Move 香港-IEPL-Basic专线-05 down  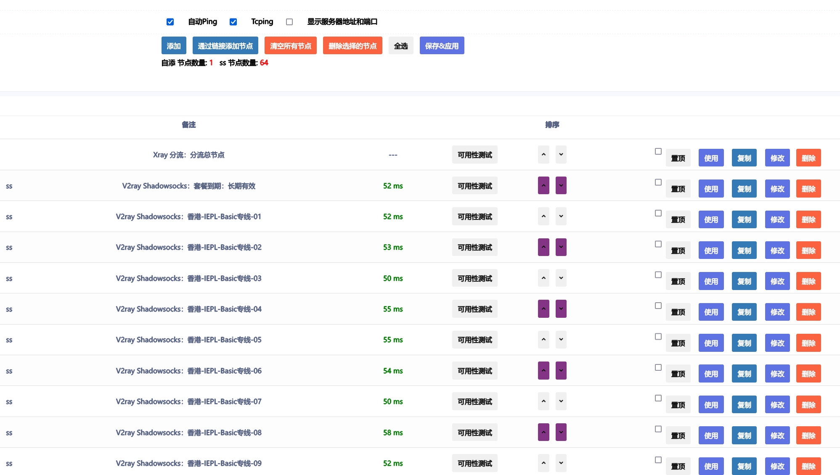pyautogui.click(x=561, y=340)
